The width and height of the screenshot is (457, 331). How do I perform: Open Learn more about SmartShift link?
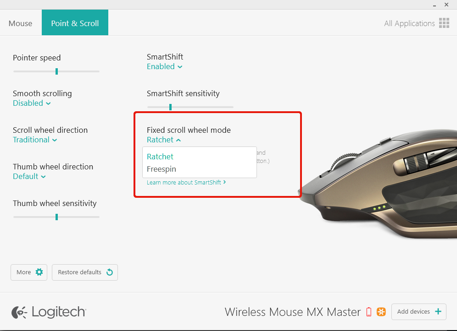click(186, 182)
